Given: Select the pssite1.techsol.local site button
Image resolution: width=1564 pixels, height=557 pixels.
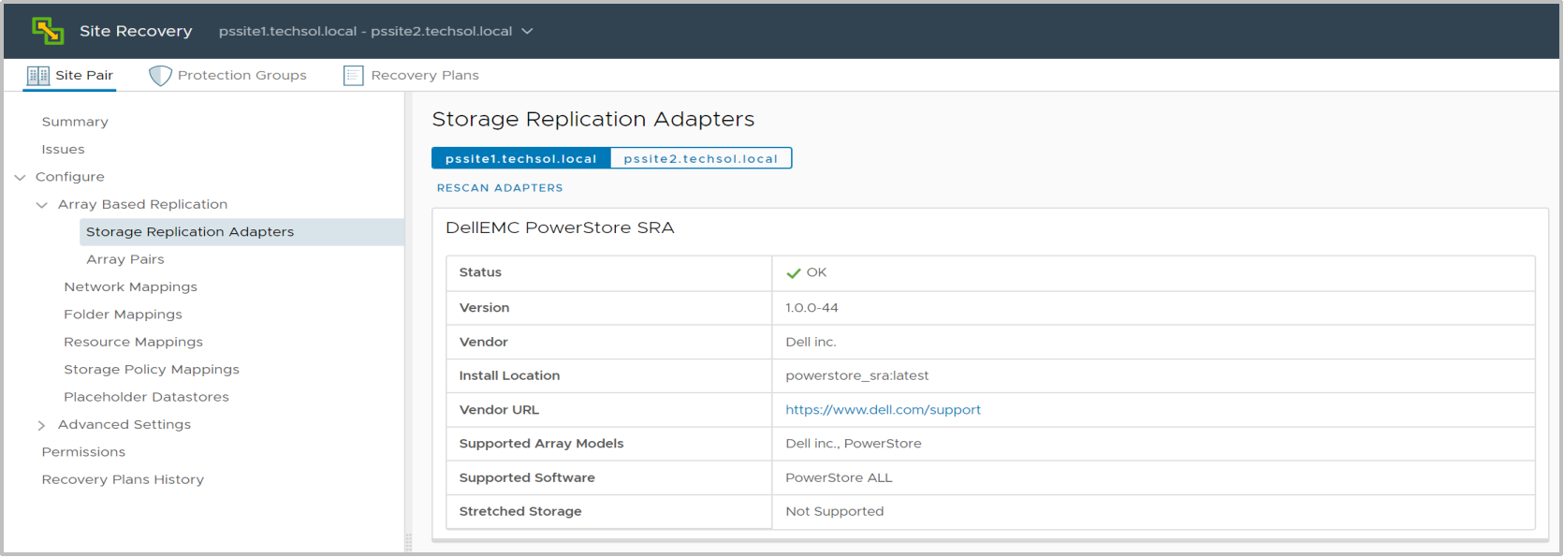Looking at the screenshot, I should 521,158.
